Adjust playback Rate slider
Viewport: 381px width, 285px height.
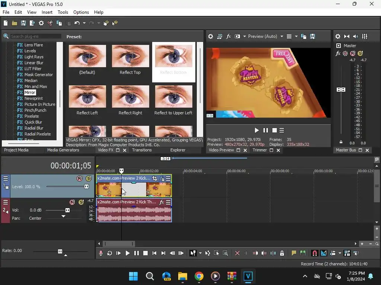coord(60,251)
